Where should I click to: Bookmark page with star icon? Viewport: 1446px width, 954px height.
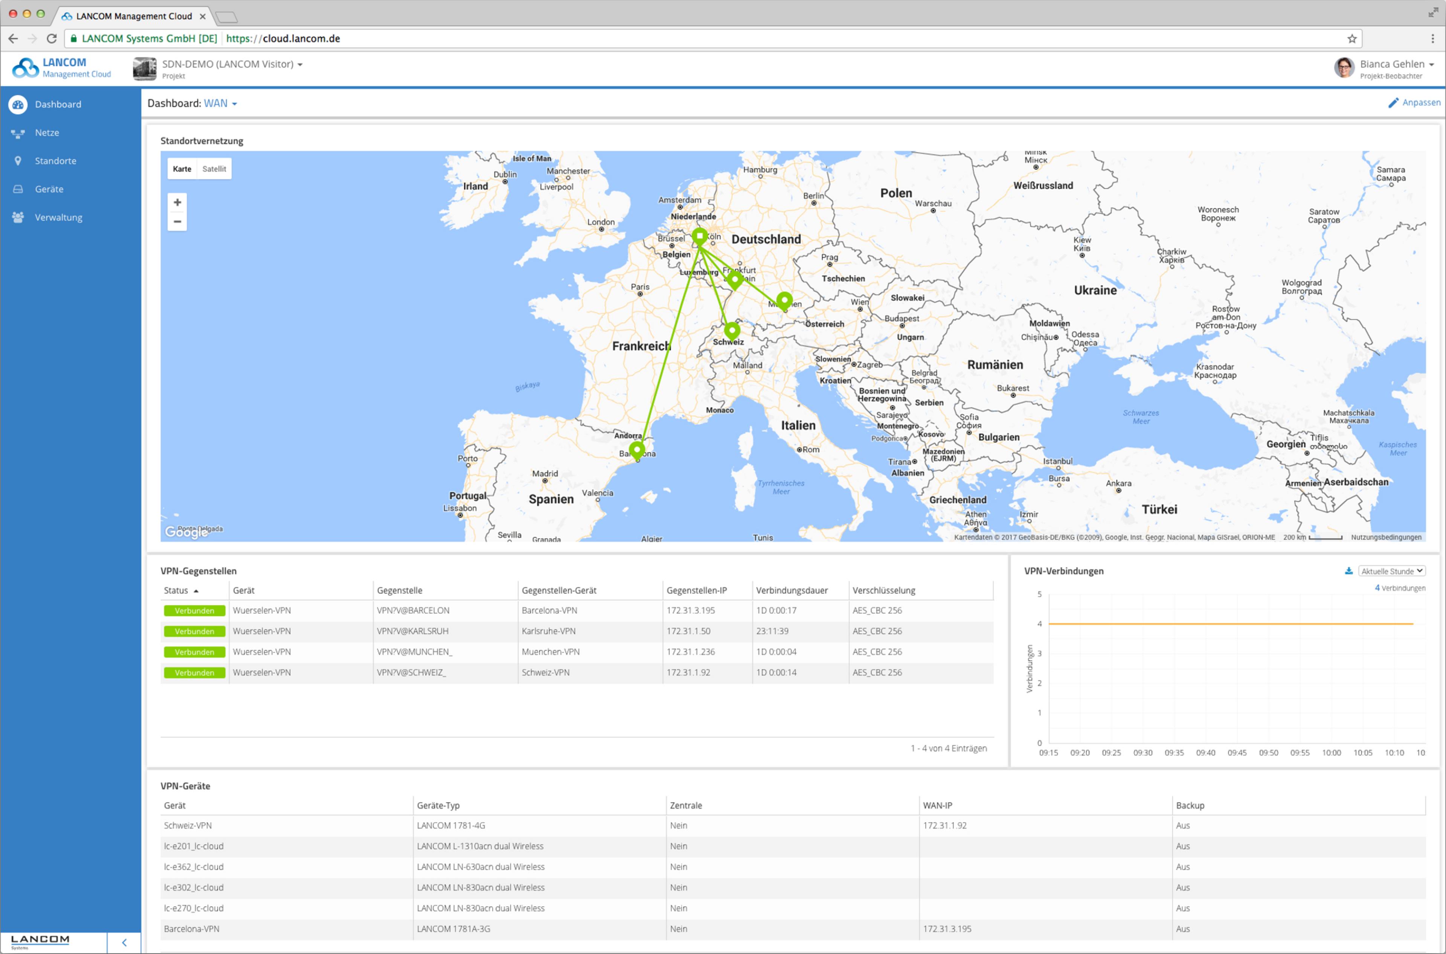tap(1351, 39)
